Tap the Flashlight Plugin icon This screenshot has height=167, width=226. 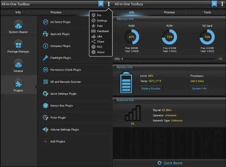point(45,58)
